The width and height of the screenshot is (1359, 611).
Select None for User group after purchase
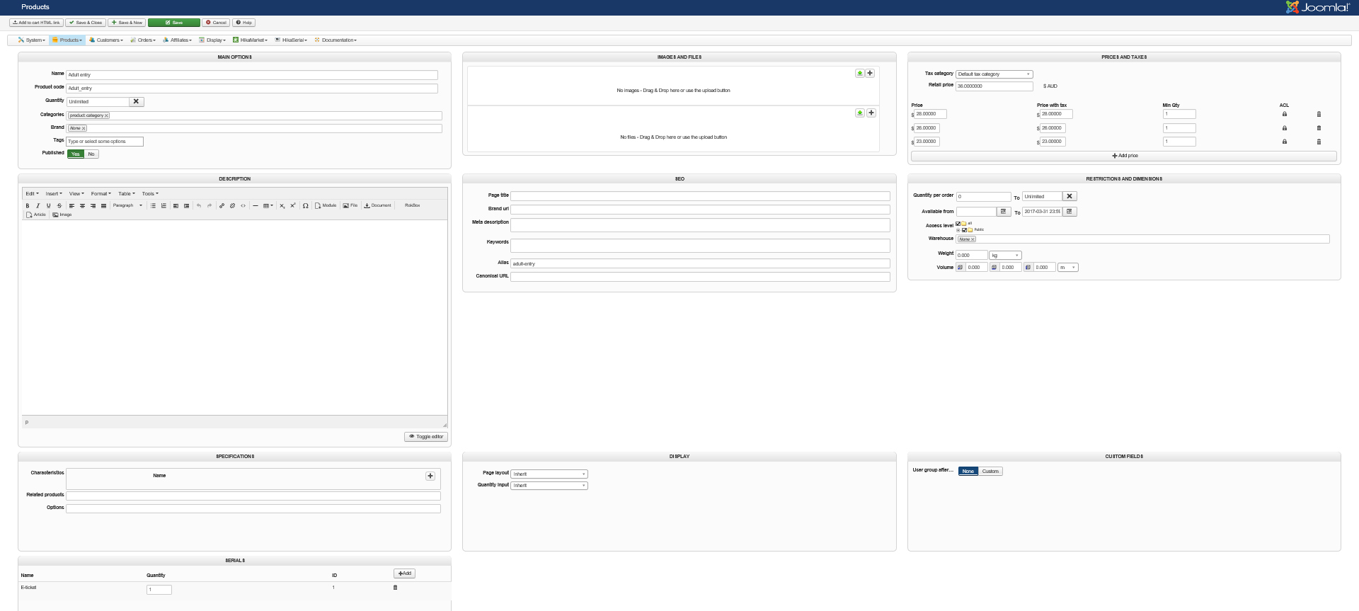tap(968, 472)
